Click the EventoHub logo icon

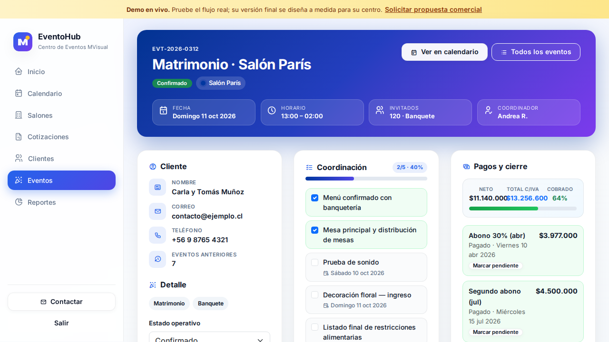(23, 42)
